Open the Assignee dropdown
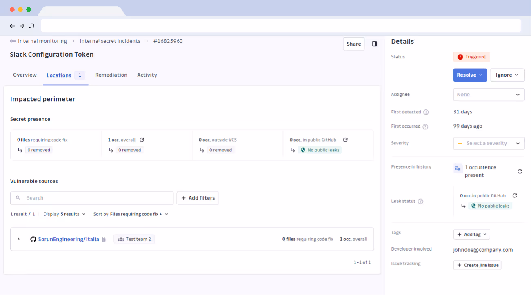The width and height of the screenshot is (531, 295). [489, 95]
